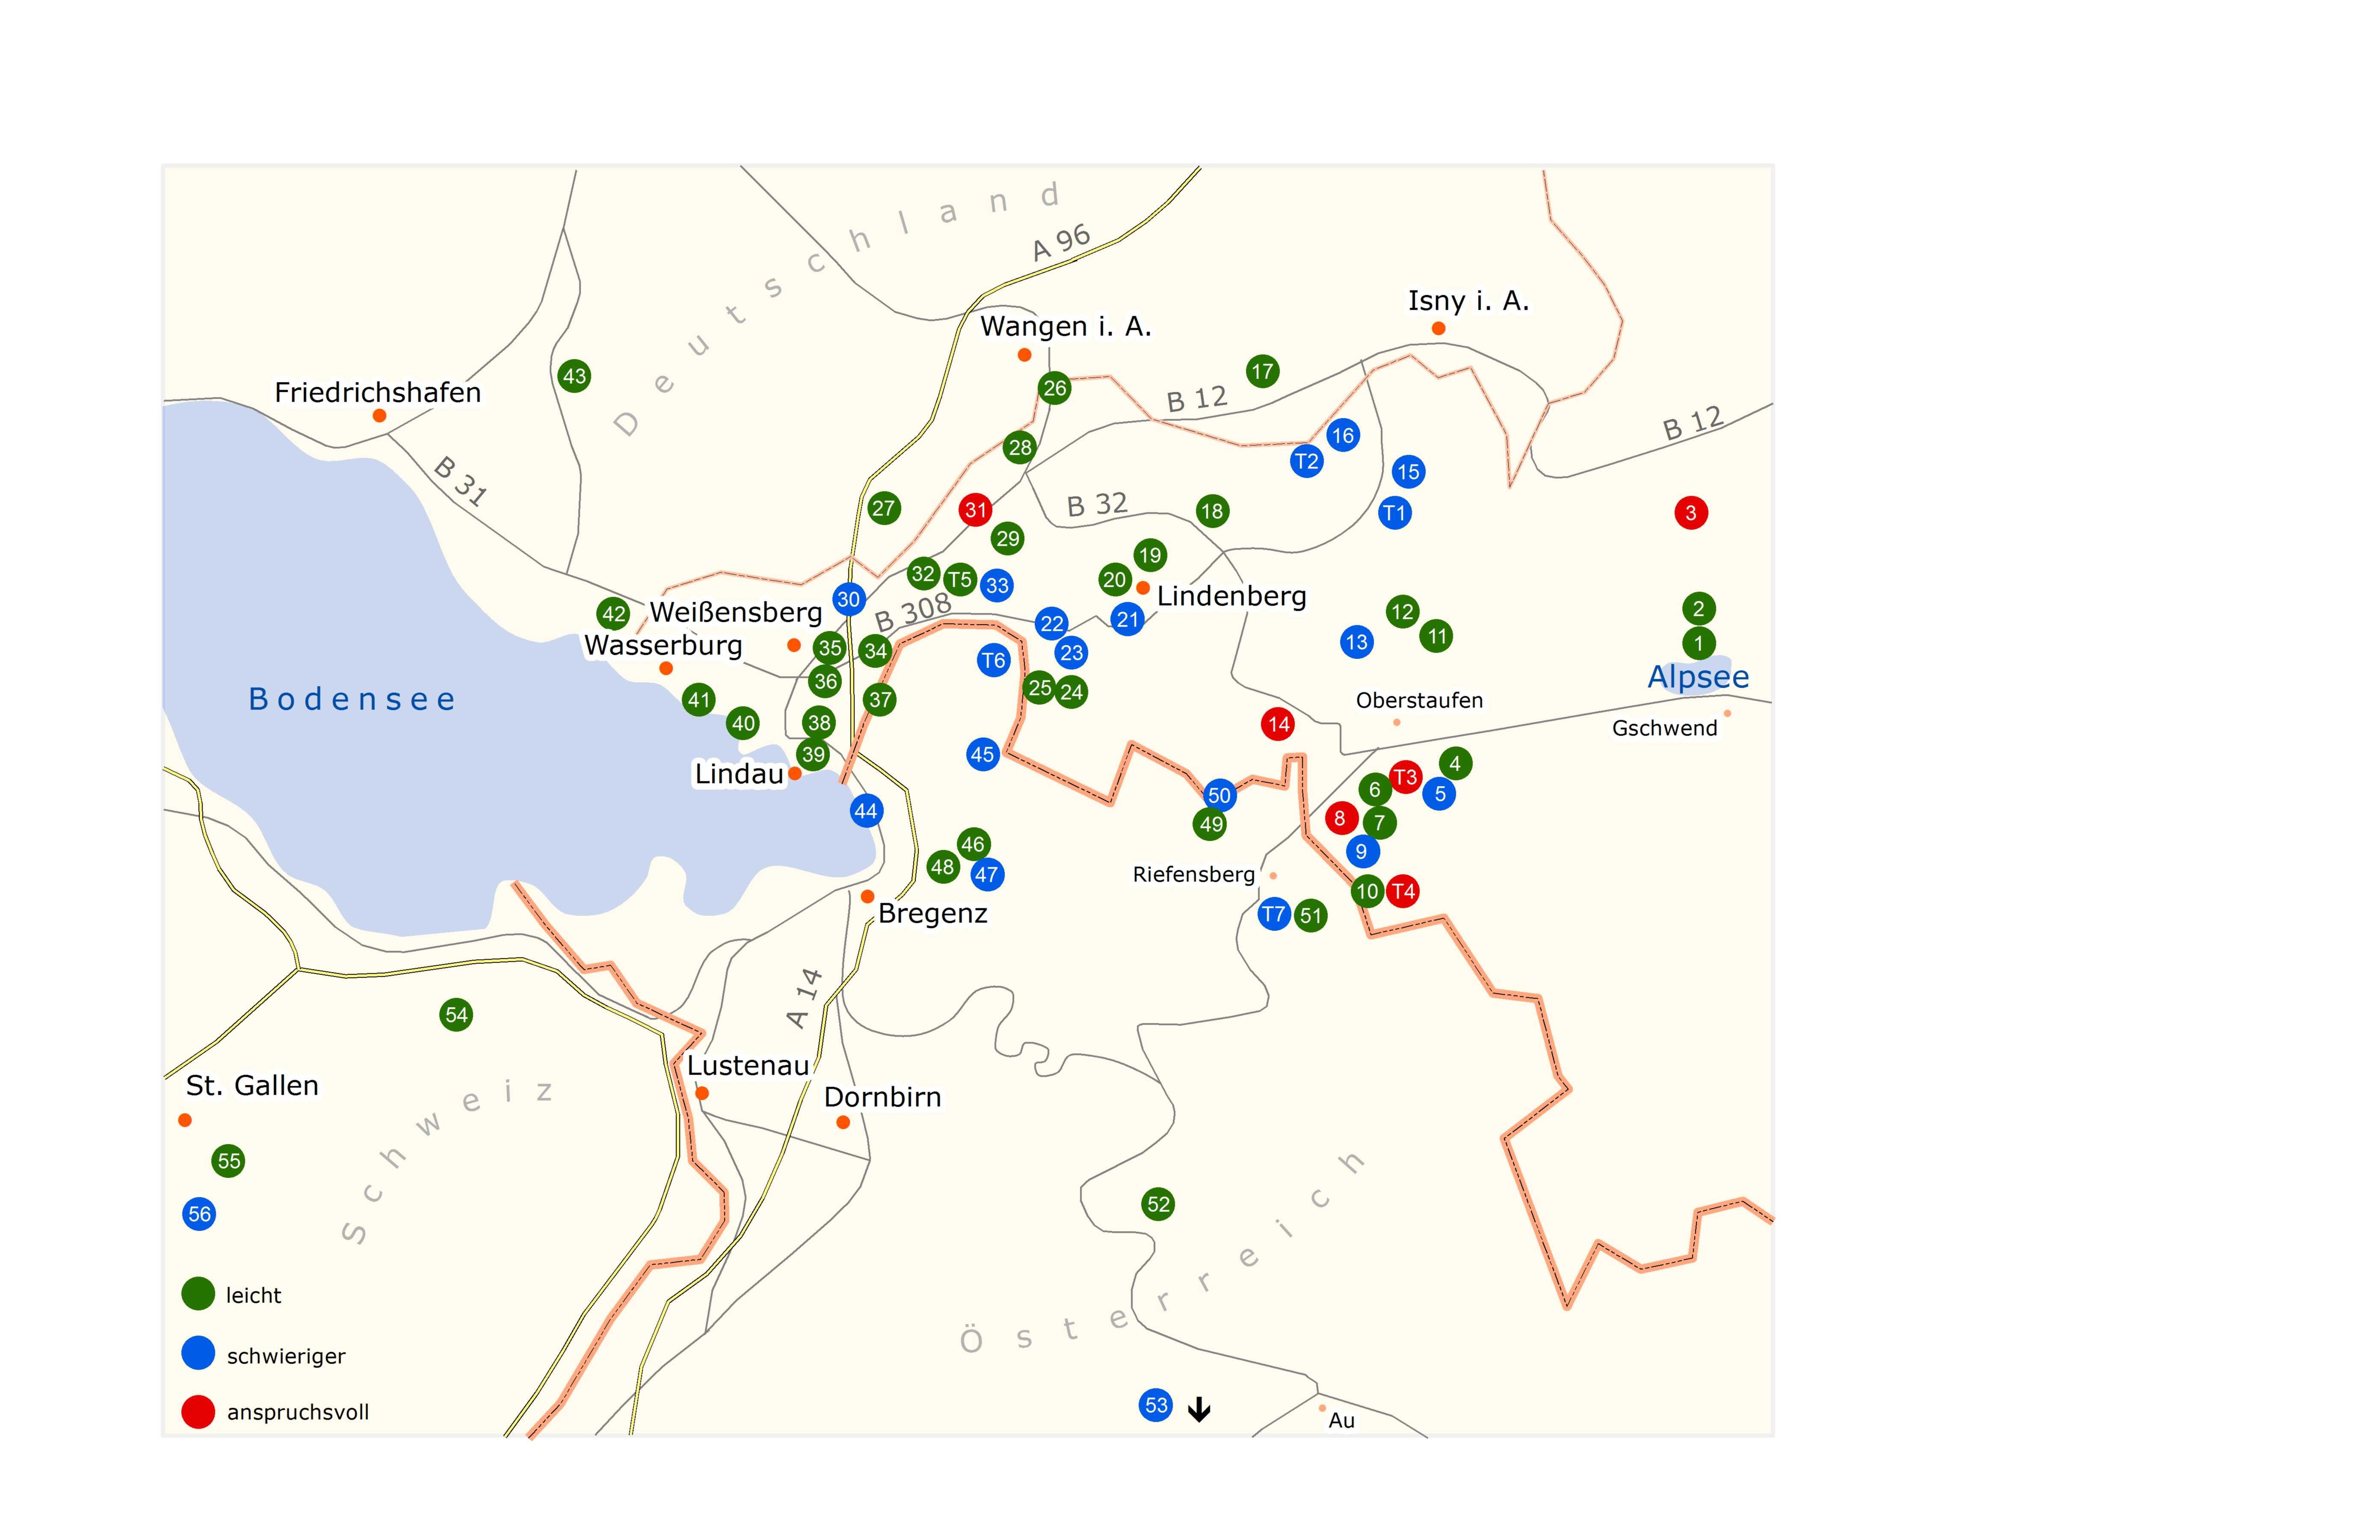
Task: Click blue marker 53 near arrow
Action: [x=1156, y=1404]
